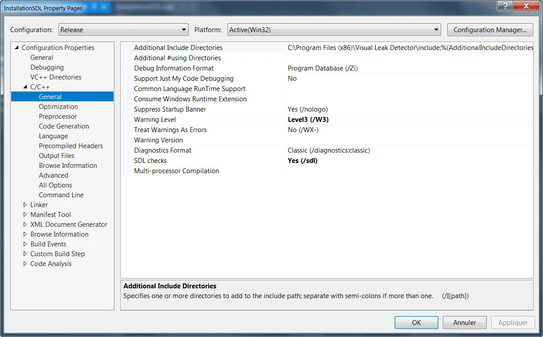Open the Preprocessor page
Screen dimensions: 543x337
[x=58, y=116]
